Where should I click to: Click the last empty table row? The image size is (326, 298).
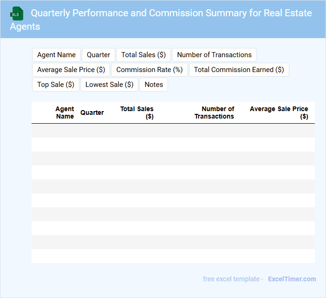pos(173,256)
